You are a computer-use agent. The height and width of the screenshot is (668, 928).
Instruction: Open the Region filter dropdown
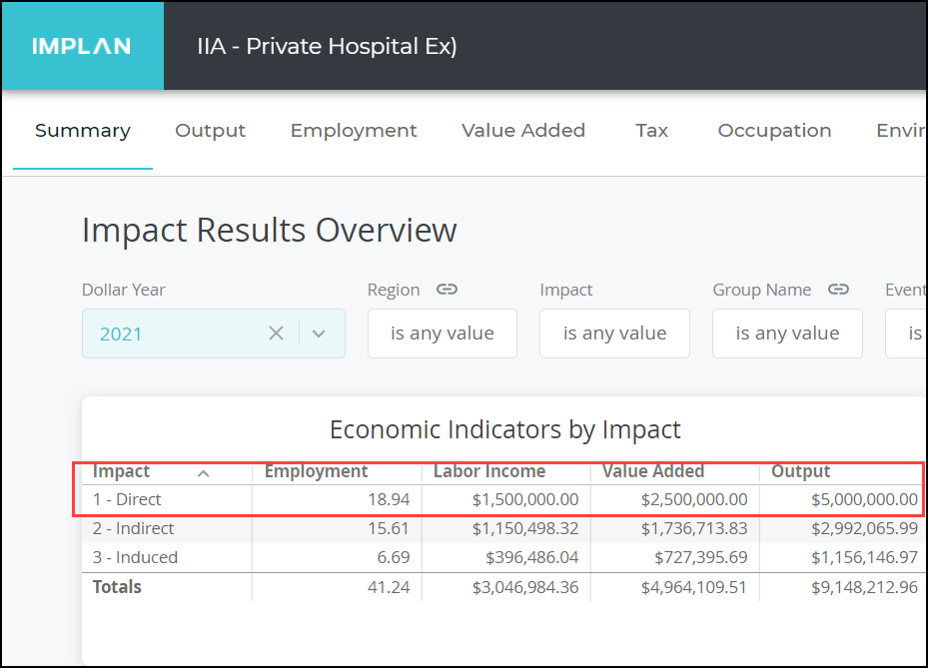click(442, 334)
